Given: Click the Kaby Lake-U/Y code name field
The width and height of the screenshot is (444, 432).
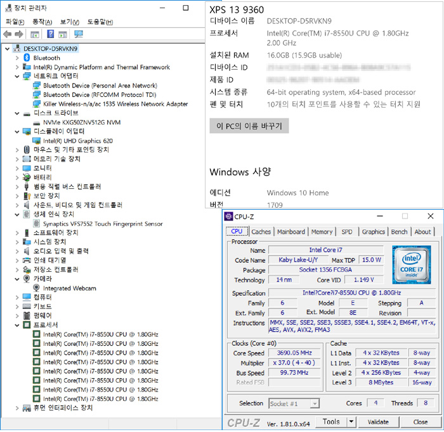Looking at the screenshot, I should [298, 260].
